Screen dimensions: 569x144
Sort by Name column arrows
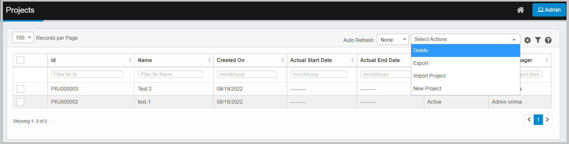209,60
